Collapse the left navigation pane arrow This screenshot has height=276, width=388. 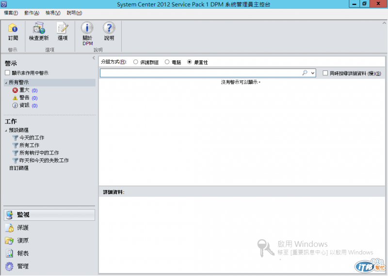(x=94, y=58)
